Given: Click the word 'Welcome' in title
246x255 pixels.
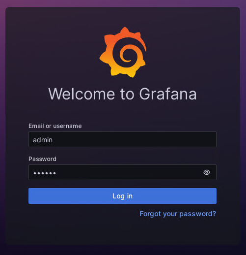Looking at the screenshot, I should tap(82, 94).
